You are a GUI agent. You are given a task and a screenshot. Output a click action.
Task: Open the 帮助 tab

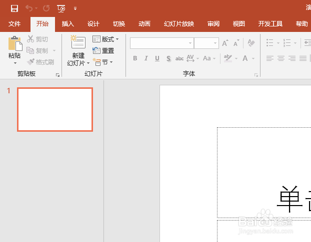(302, 24)
